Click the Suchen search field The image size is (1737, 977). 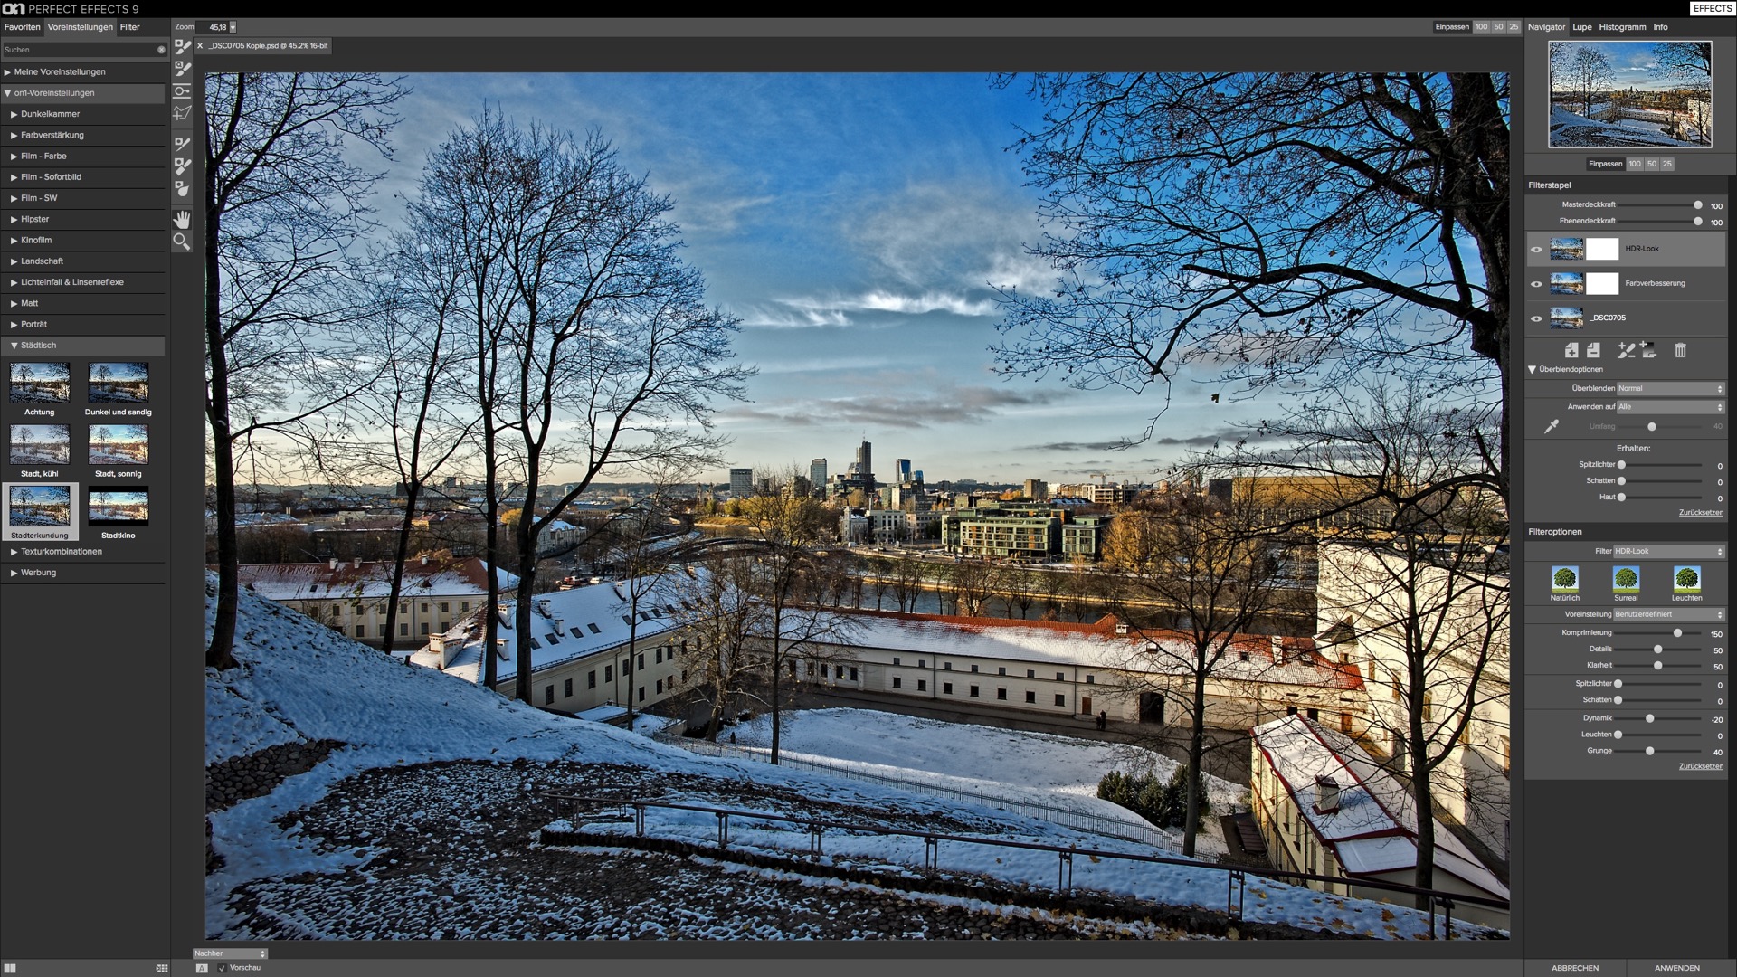click(x=80, y=50)
